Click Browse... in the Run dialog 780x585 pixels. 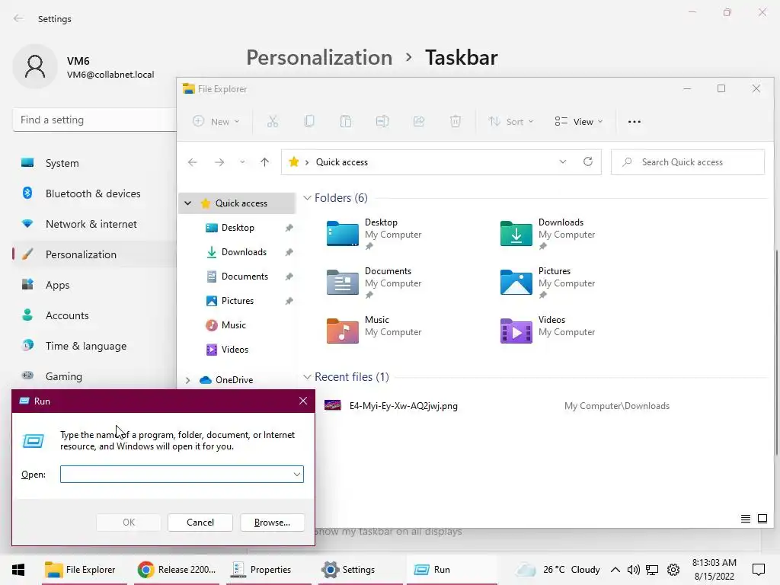(272, 523)
